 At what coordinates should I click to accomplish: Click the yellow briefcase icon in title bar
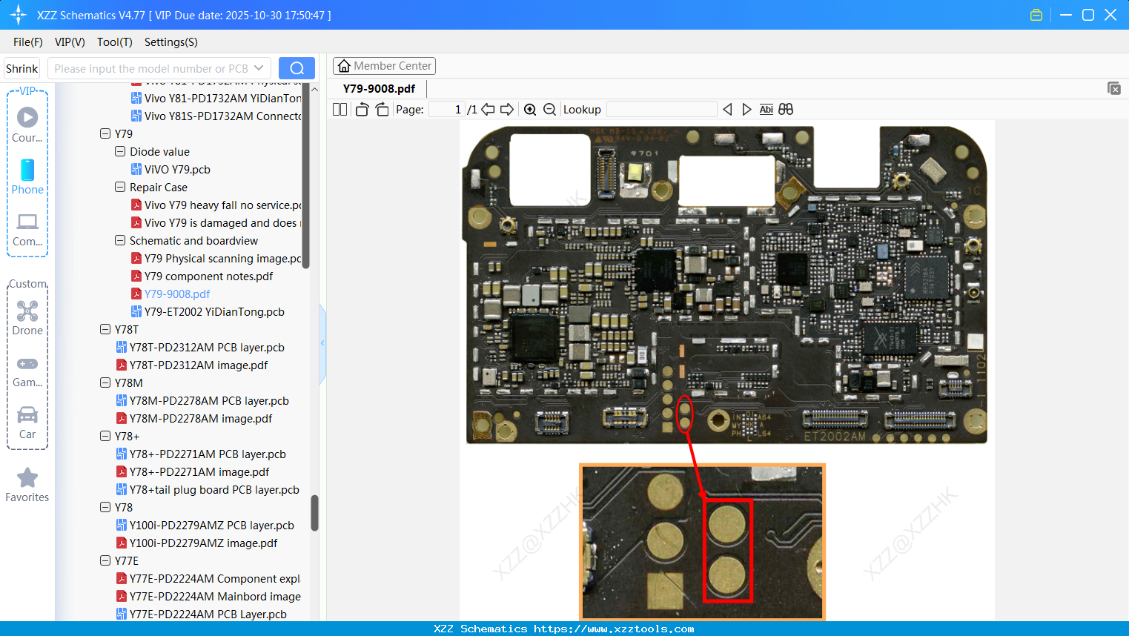tap(1036, 15)
